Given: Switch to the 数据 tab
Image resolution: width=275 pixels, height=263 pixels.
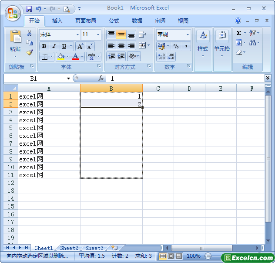Looking at the screenshot, I should [x=137, y=21].
